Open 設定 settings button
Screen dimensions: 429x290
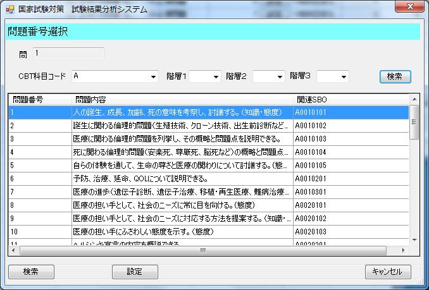[x=135, y=272]
